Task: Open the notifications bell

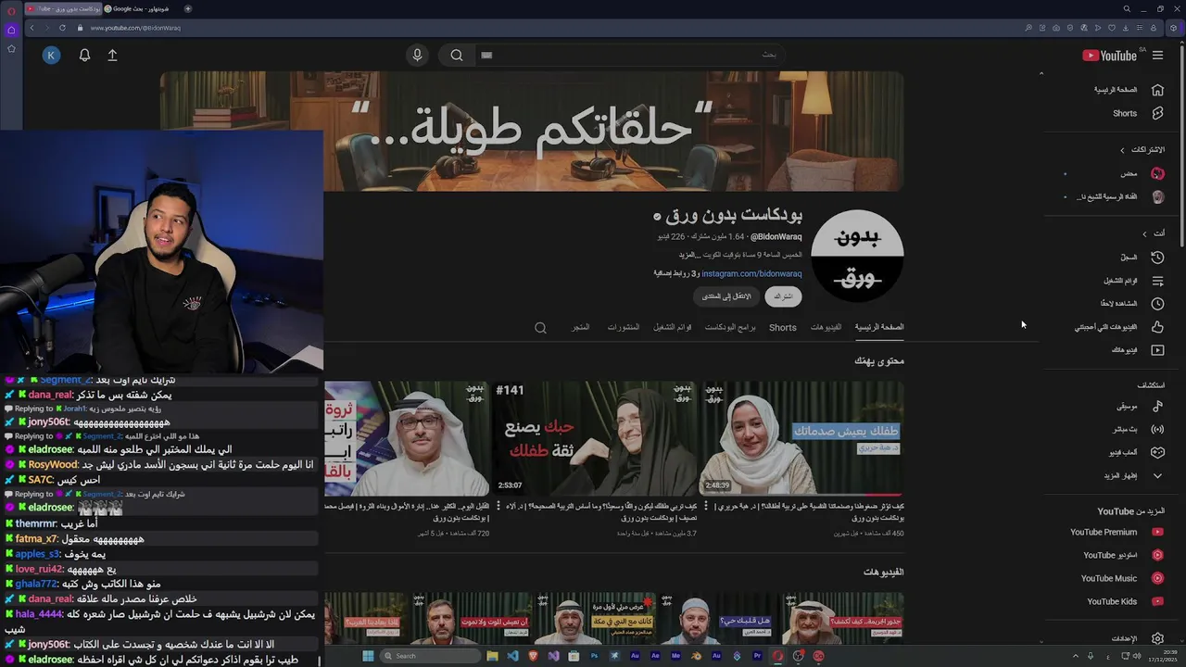Action: [84, 56]
